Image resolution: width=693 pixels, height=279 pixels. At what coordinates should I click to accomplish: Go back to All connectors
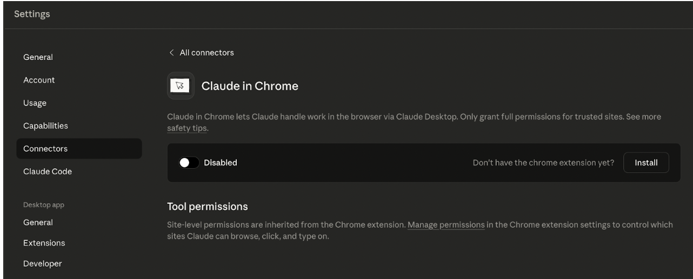click(x=206, y=52)
